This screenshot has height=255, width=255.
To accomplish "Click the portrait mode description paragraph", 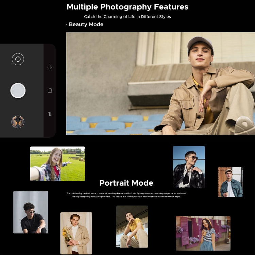I will tap(126, 195).
